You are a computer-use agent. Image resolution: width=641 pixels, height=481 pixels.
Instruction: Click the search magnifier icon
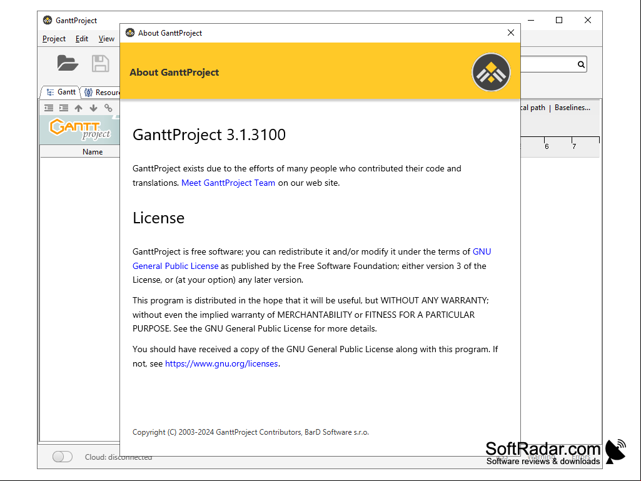pos(581,64)
